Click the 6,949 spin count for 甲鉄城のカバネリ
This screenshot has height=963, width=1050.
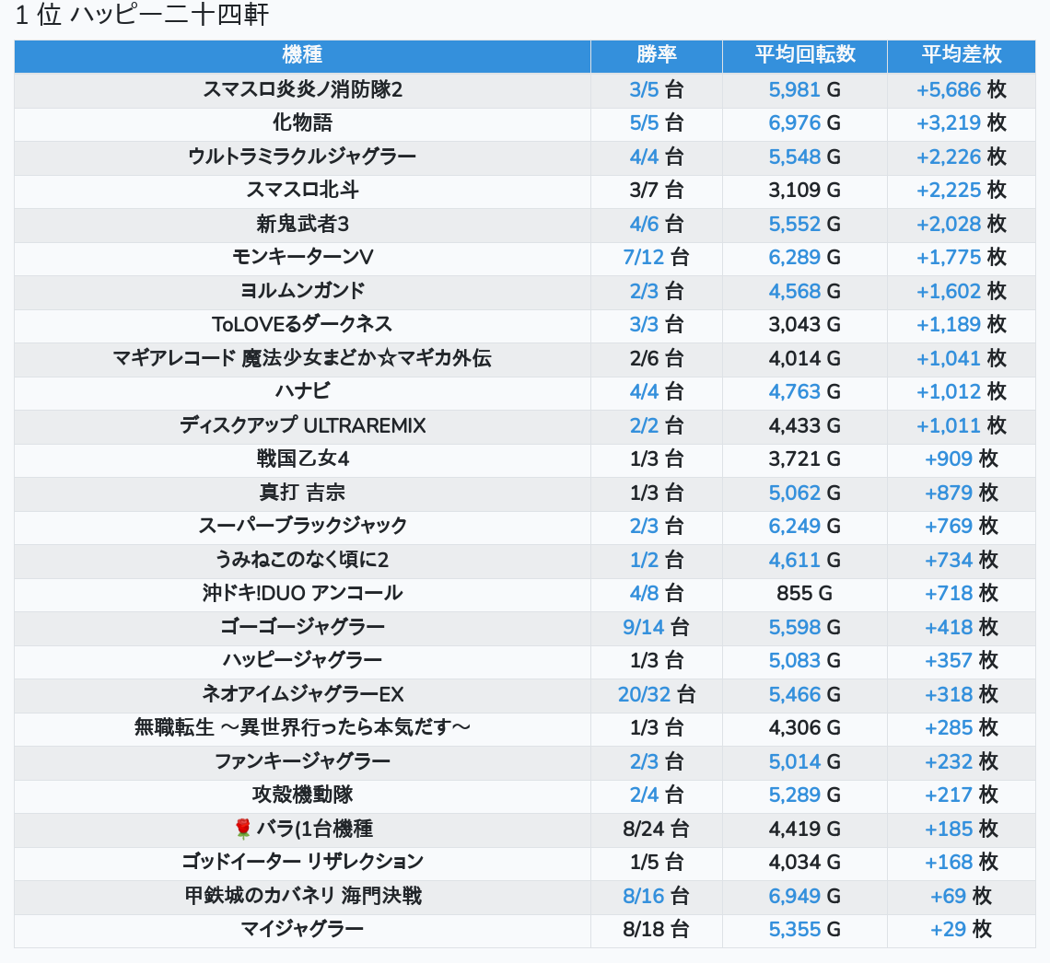pos(794,896)
